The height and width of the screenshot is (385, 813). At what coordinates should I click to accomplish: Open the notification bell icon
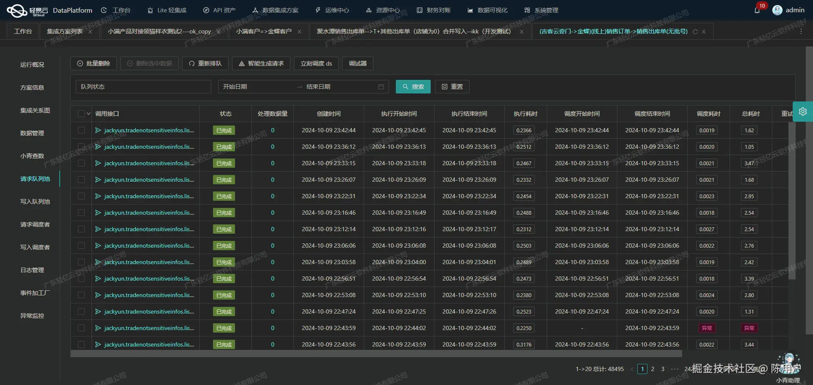(x=757, y=10)
